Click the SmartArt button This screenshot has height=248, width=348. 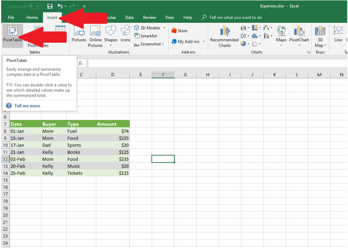pyautogui.click(x=146, y=36)
